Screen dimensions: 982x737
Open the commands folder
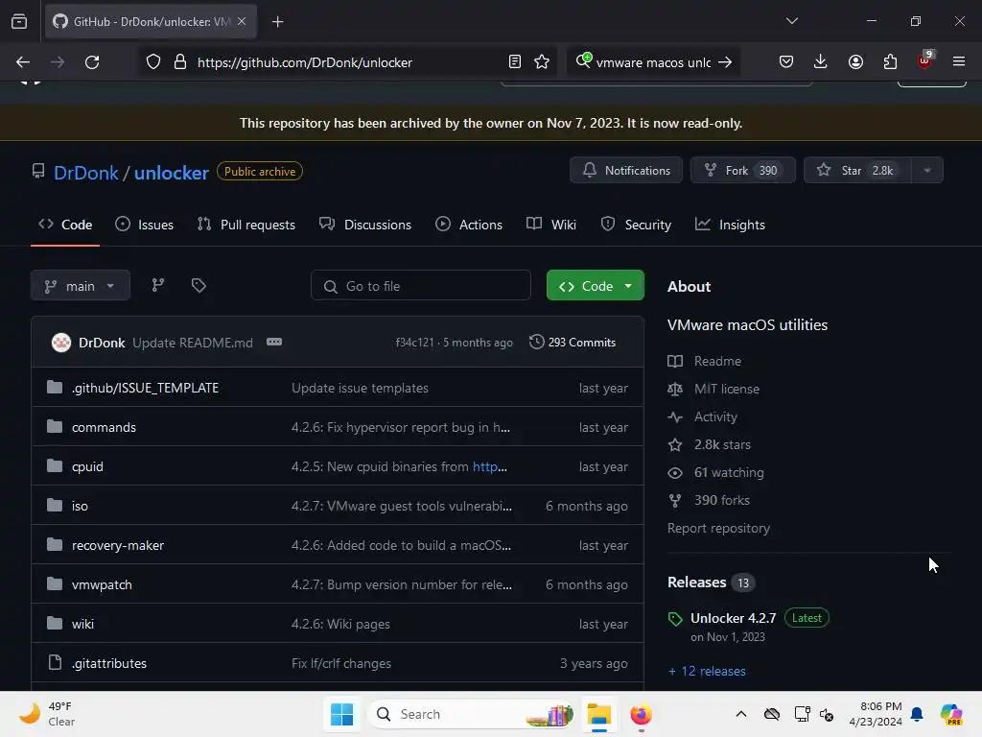(x=104, y=427)
